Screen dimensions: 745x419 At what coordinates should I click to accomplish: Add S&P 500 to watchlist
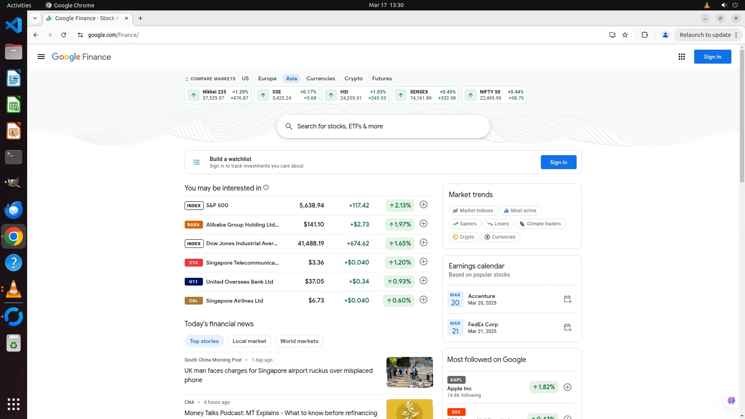click(x=423, y=205)
